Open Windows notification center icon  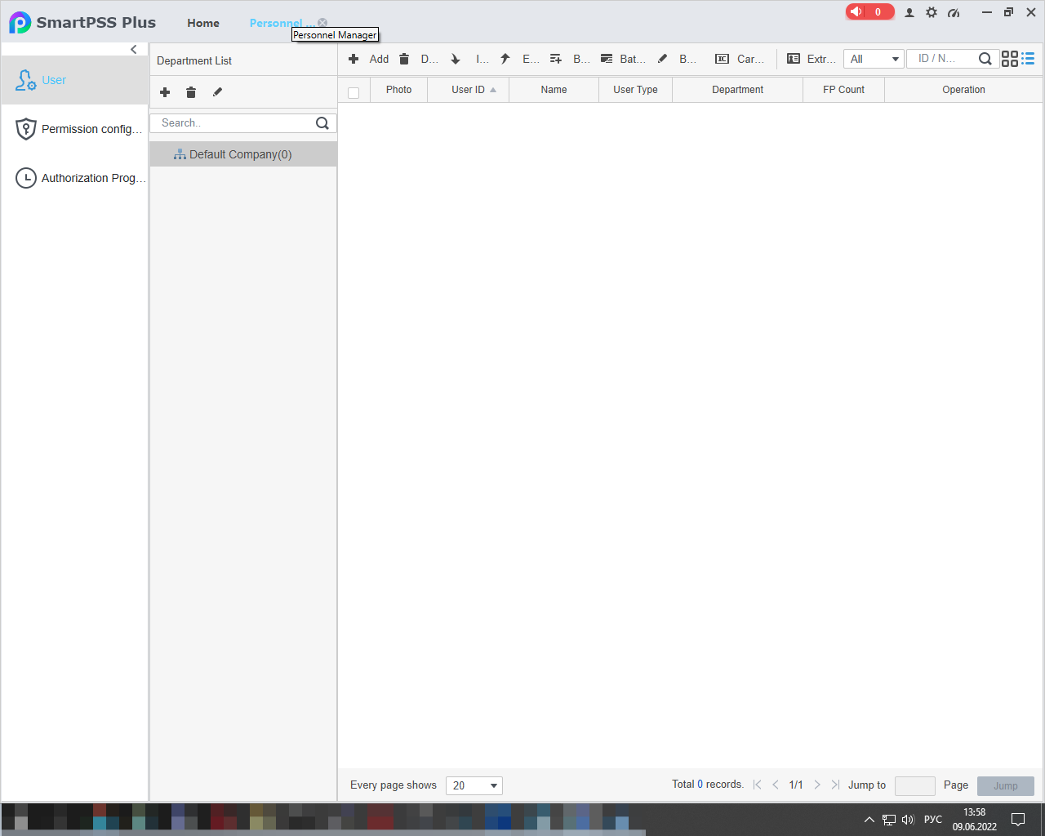(x=1018, y=820)
